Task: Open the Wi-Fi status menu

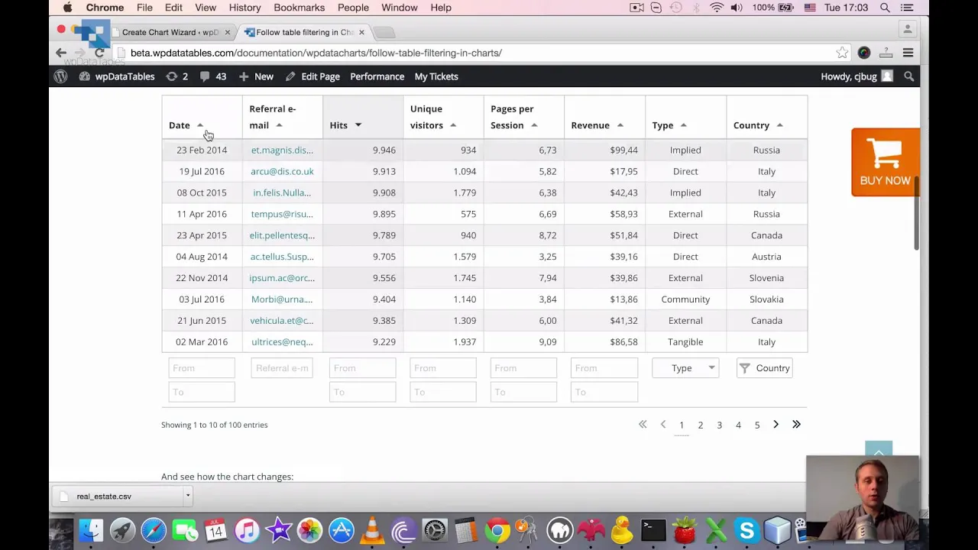Action: pos(716,8)
